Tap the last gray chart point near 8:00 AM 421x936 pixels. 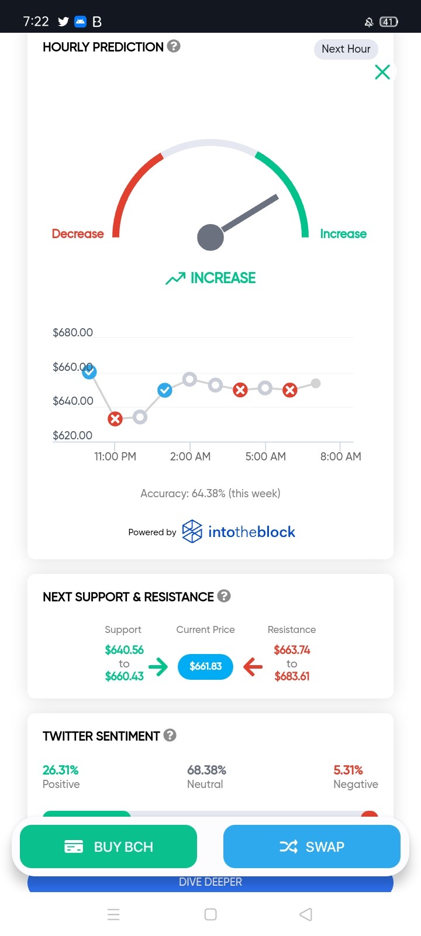click(316, 384)
